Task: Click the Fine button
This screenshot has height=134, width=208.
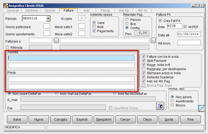Action: tap(191, 119)
